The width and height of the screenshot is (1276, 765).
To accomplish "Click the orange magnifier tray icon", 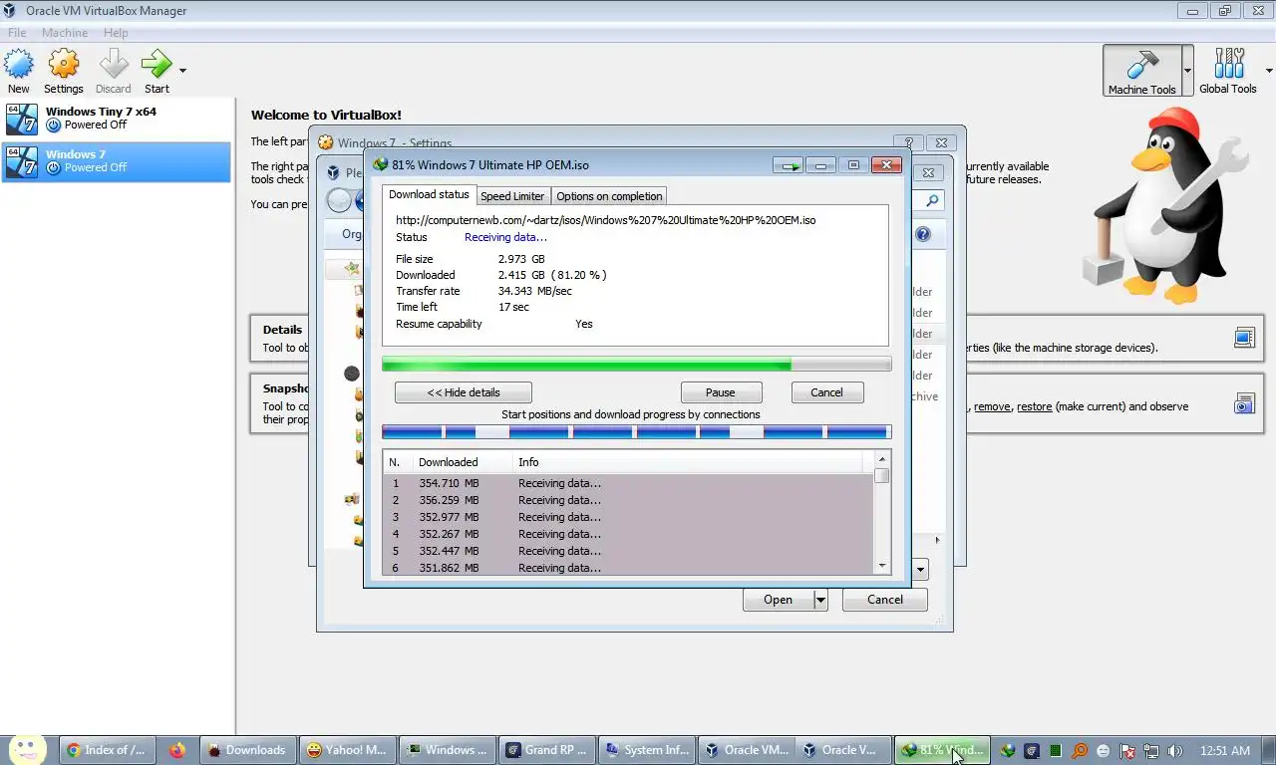I will click(1080, 751).
